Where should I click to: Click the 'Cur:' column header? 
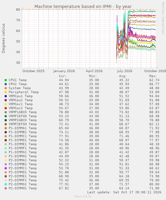point(63,76)
